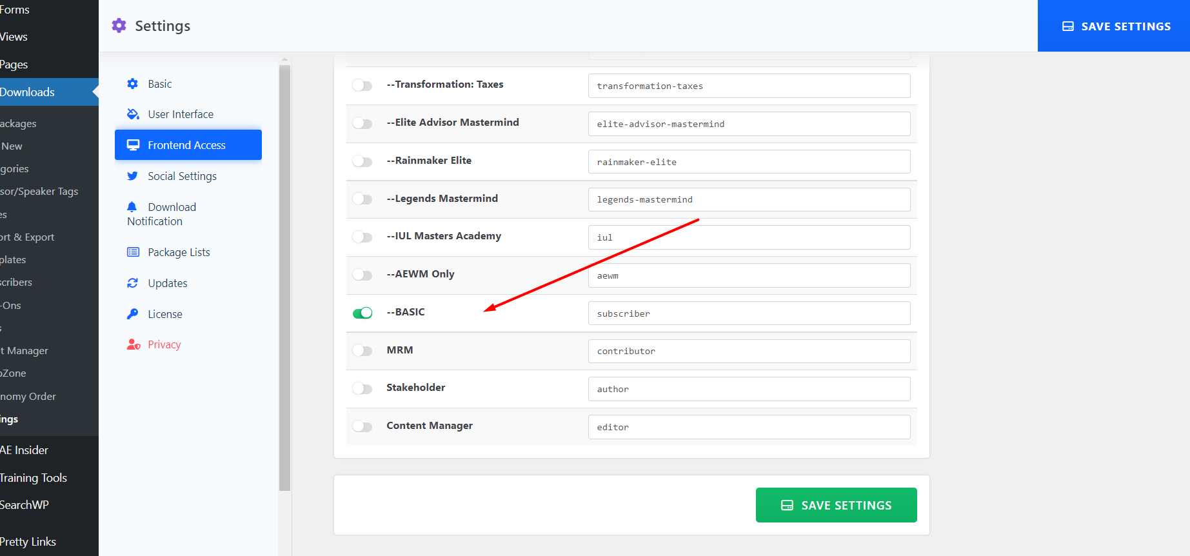Click the editor role input field

coord(749,427)
